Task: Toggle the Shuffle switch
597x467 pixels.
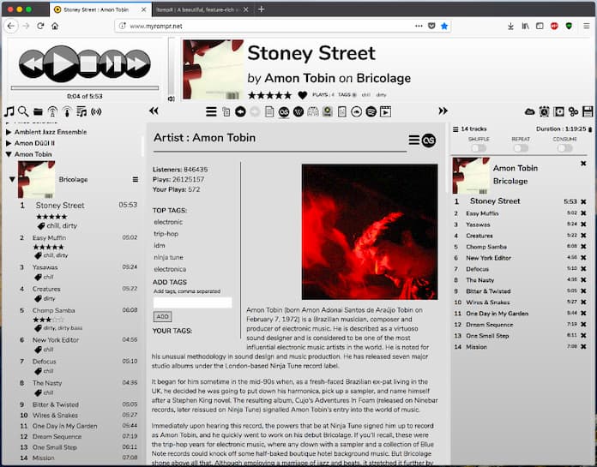Action: [x=478, y=148]
